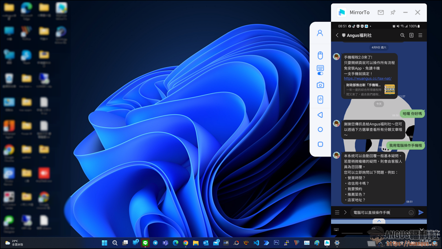442x249 pixels.
Task: Launch Google Chrome from the taskbar
Action: coord(186,243)
